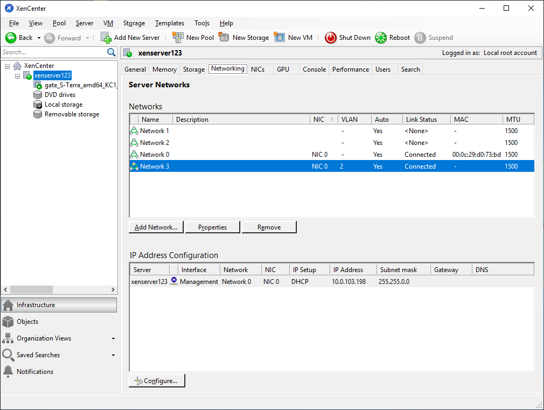Screen dimensions: 544x410
Task: Select the Network 0 row name
Action: coord(155,155)
